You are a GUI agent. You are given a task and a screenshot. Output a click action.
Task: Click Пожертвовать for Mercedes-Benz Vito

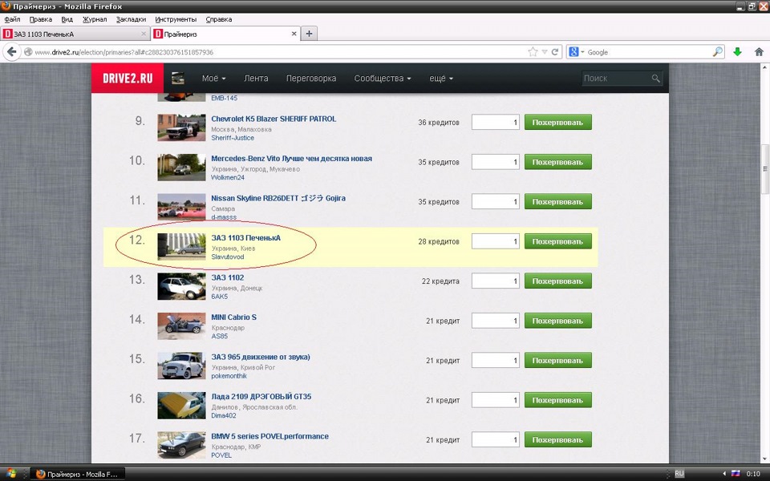(x=558, y=162)
